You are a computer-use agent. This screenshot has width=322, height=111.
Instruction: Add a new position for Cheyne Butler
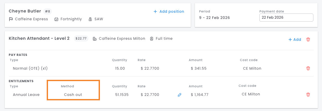point(169,11)
